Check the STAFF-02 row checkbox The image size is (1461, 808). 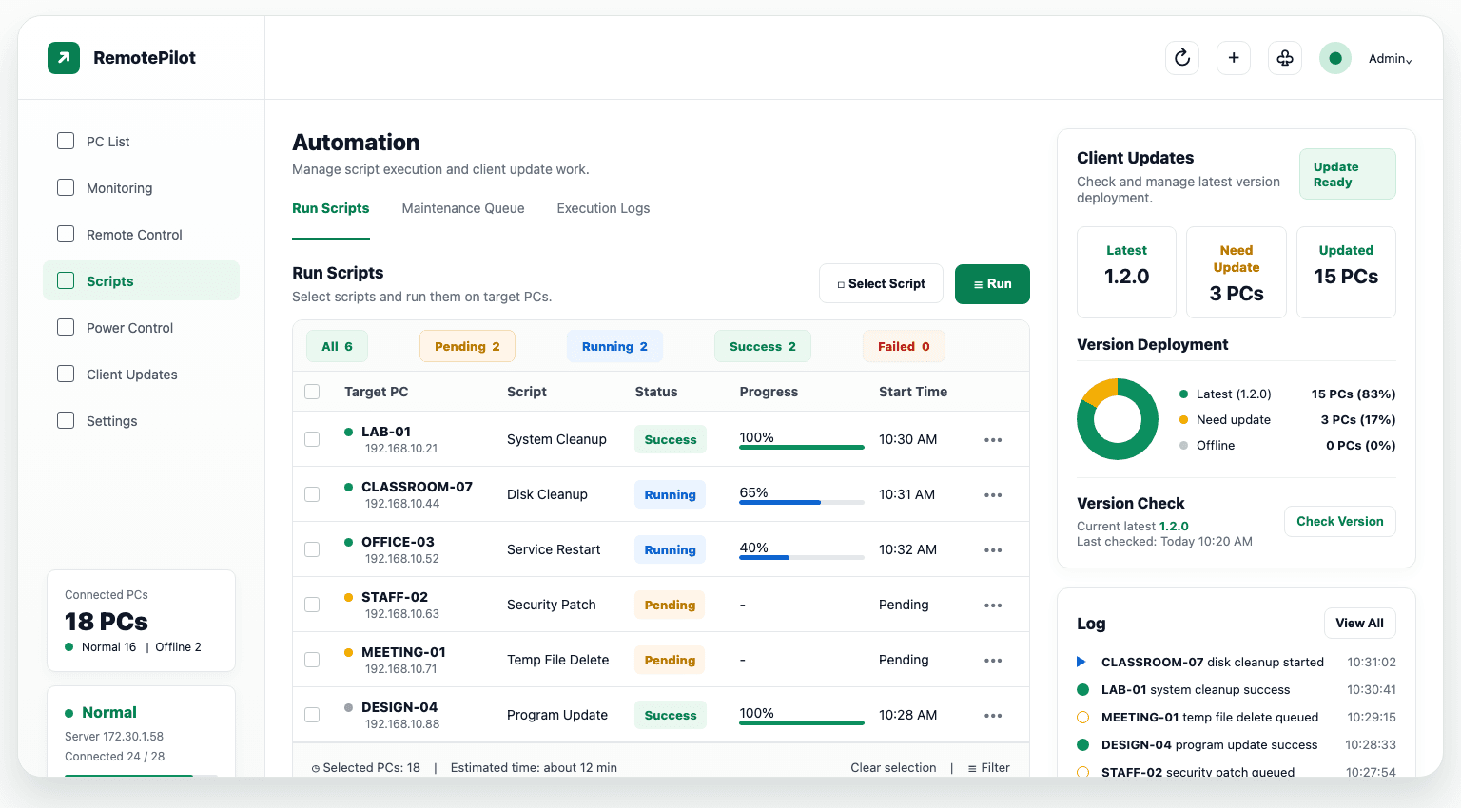point(312,605)
